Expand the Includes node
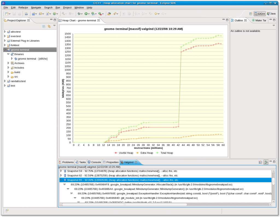The height and width of the screenshot is (217, 280). [8, 68]
